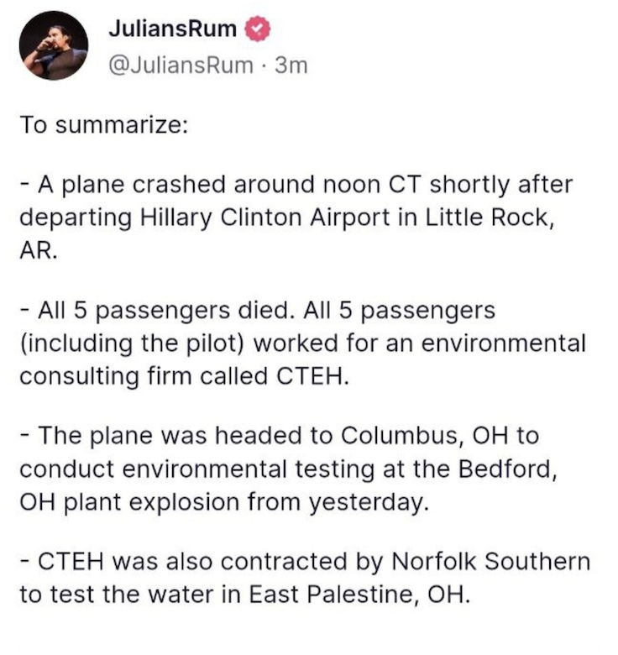Click the red verified badge icon
This screenshot has height=655, width=618.
coord(255,30)
